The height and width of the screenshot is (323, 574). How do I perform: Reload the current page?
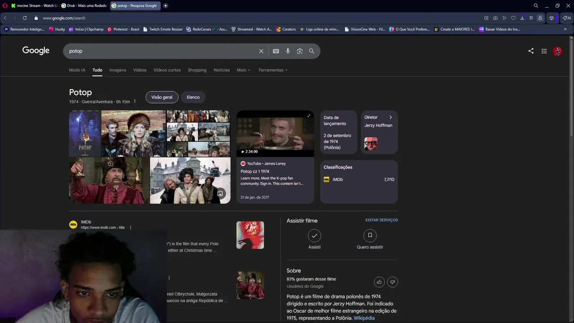(x=25, y=18)
